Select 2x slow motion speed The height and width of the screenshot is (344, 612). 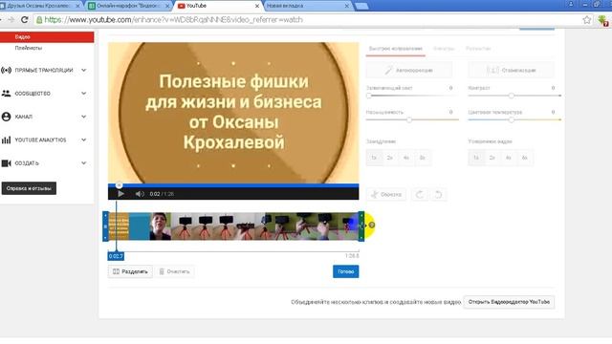(390, 158)
